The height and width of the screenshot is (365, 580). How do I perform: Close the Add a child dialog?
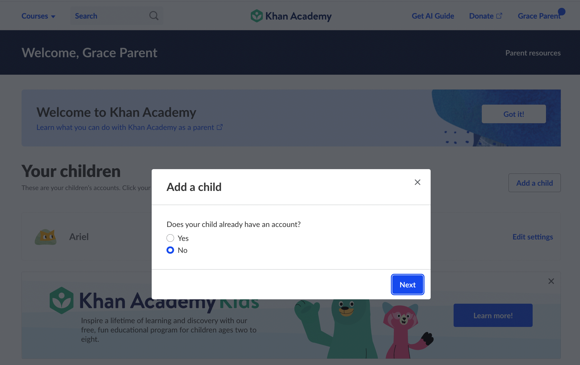tap(417, 182)
